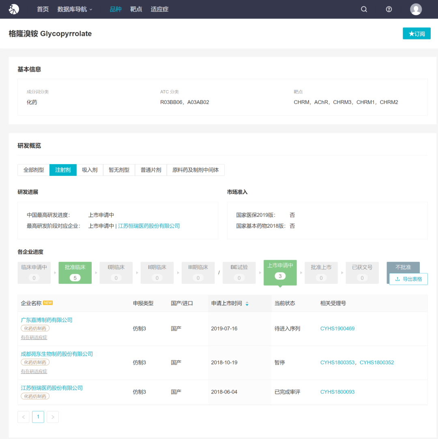Go to next page with right chevron
This screenshot has width=438, height=439.
tap(53, 417)
